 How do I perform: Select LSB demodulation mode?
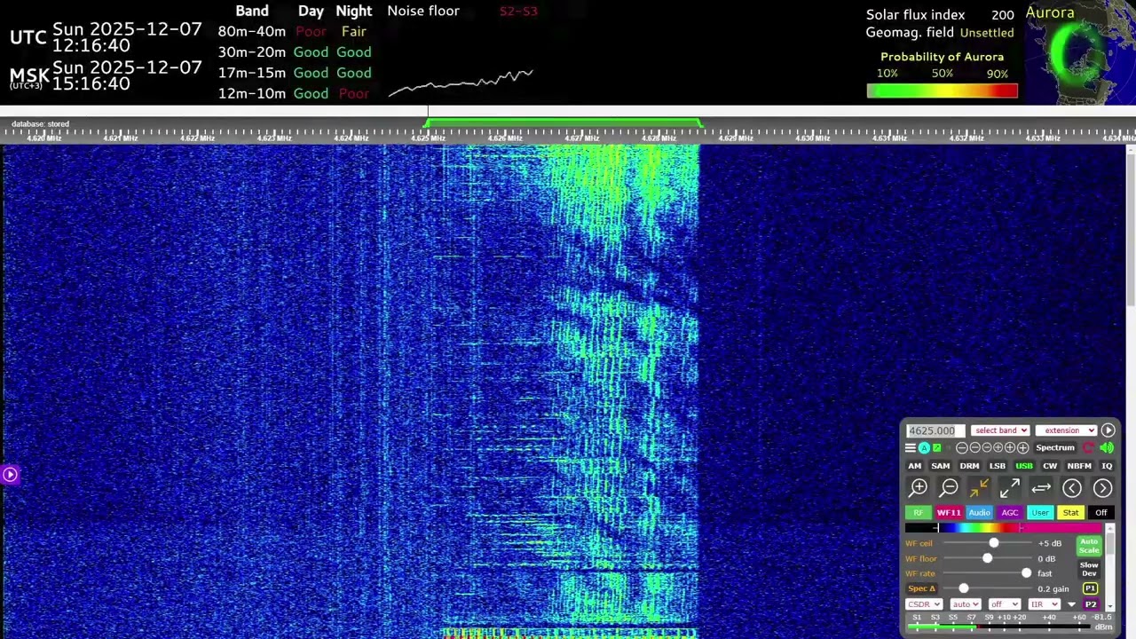998,466
